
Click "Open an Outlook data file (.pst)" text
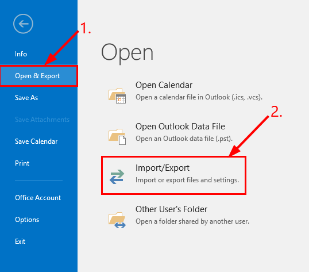point(184,139)
